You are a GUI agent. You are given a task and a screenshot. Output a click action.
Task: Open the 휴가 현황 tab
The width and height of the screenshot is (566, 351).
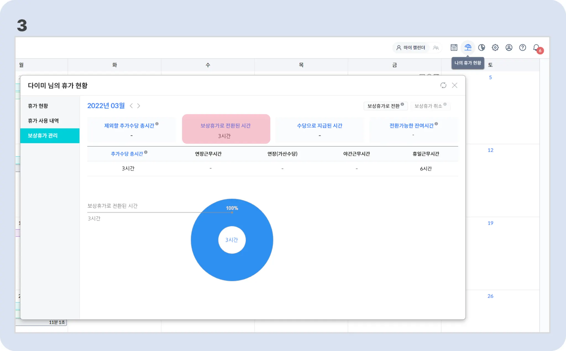click(x=38, y=106)
